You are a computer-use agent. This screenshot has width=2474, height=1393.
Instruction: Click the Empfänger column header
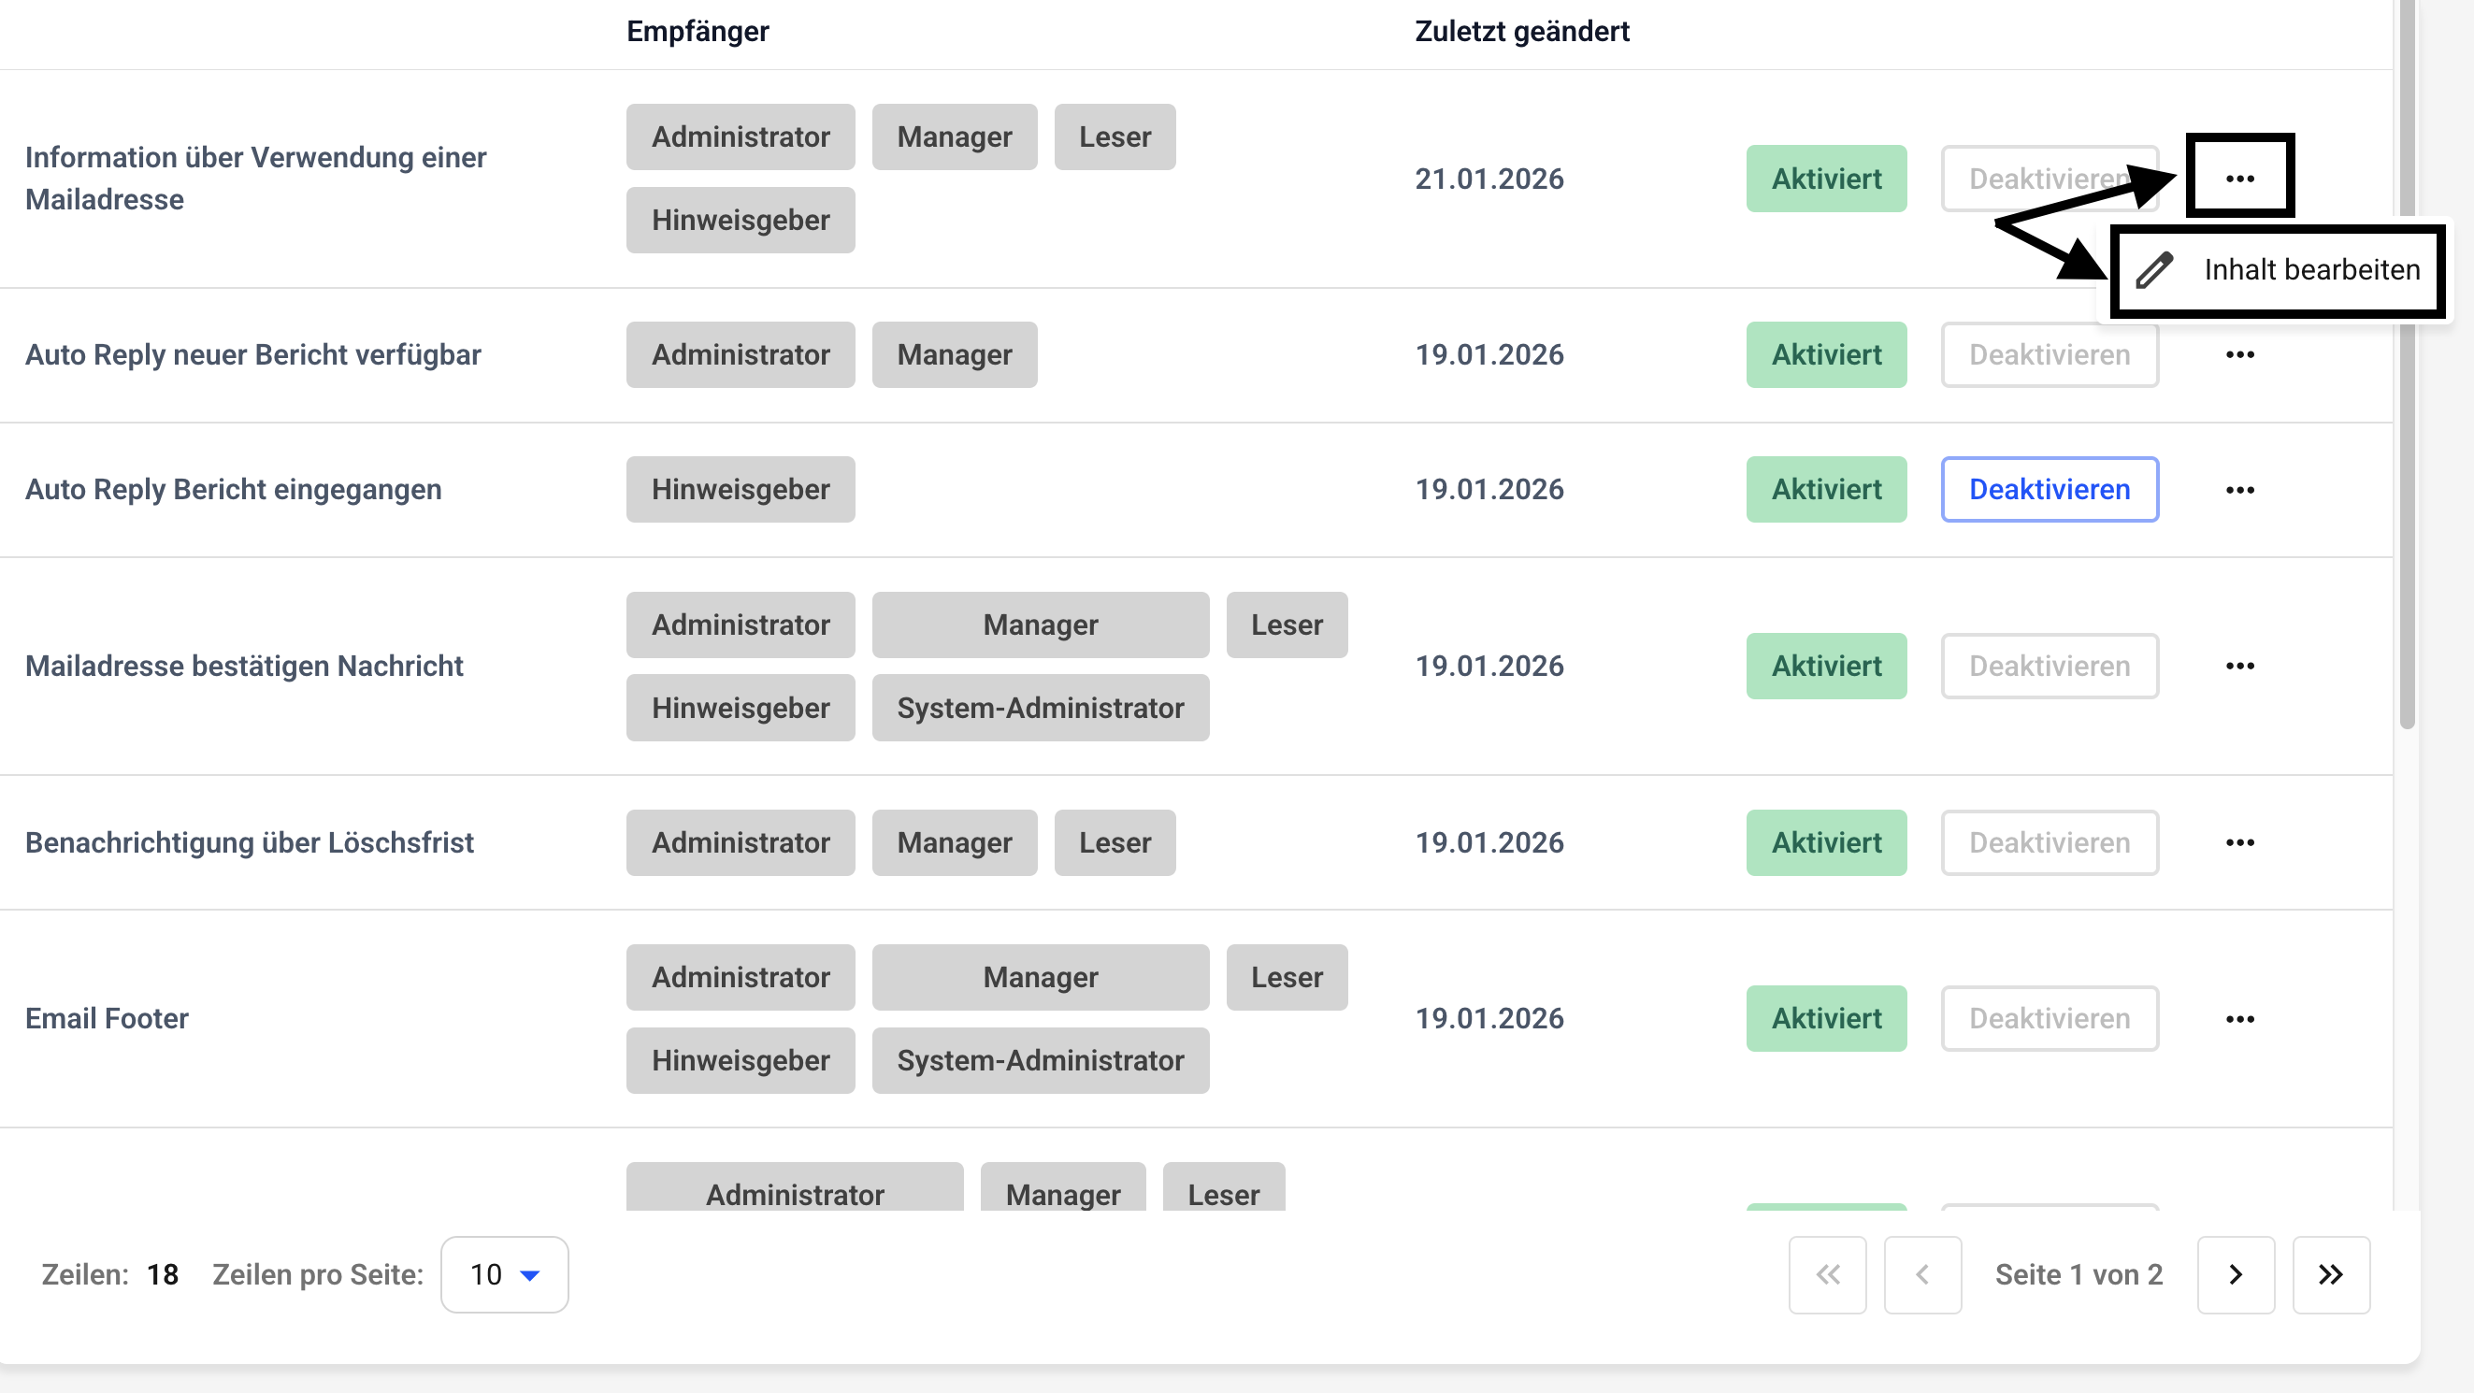tap(698, 32)
